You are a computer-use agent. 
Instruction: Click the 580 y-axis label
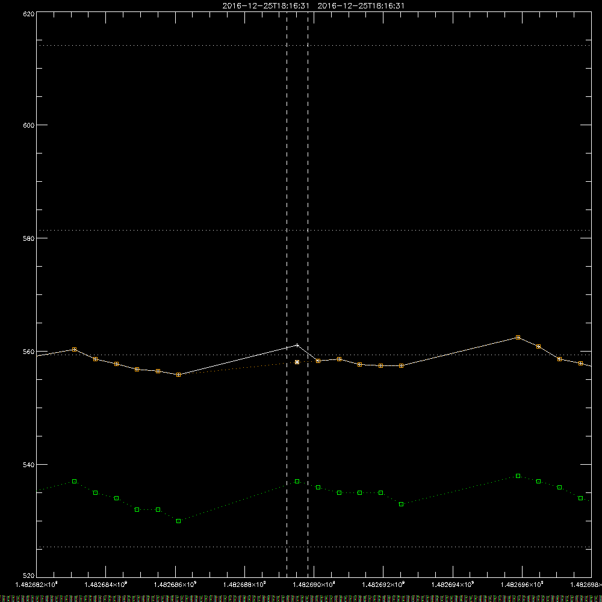point(29,238)
